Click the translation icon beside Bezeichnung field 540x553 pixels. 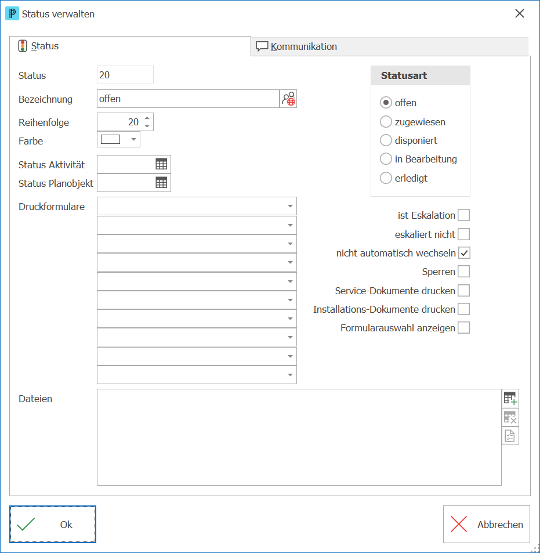click(288, 99)
